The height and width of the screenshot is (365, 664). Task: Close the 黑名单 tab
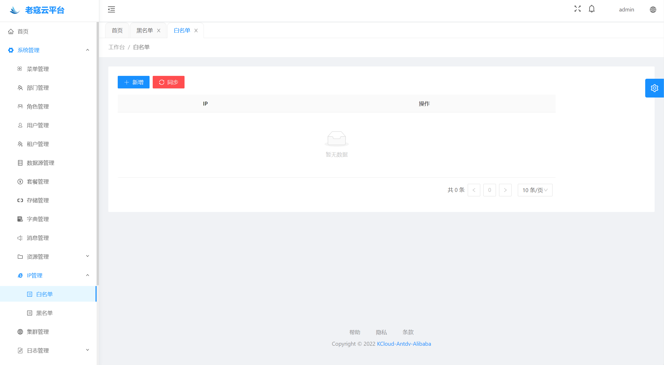tap(159, 31)
